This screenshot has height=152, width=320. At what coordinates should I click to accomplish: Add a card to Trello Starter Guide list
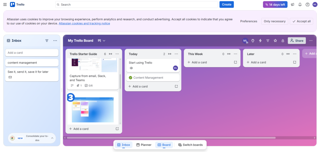tap(79, 129)
